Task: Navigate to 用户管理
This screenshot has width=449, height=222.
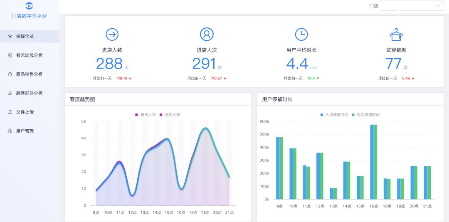Action: [30, 131]
